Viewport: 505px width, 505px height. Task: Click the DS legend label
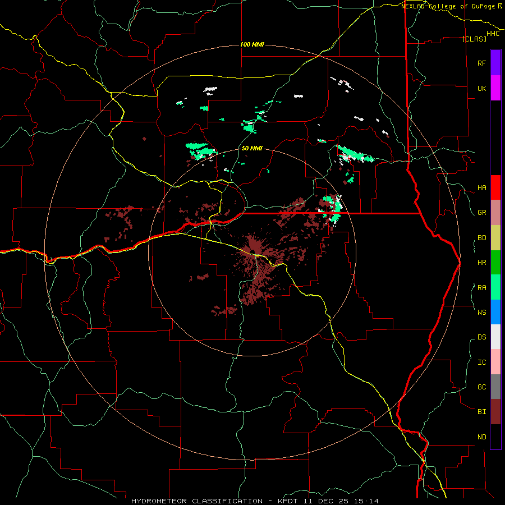pyautogui.click(x=481, y=337)
